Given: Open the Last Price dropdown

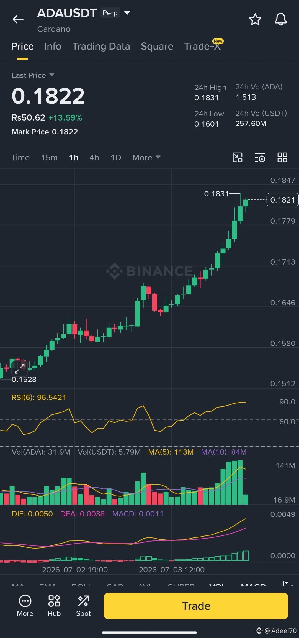Looking at the screenshot, I should point(33,75).
